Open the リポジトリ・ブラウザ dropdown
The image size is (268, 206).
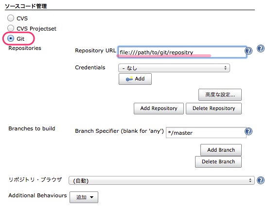click(161, 180)
